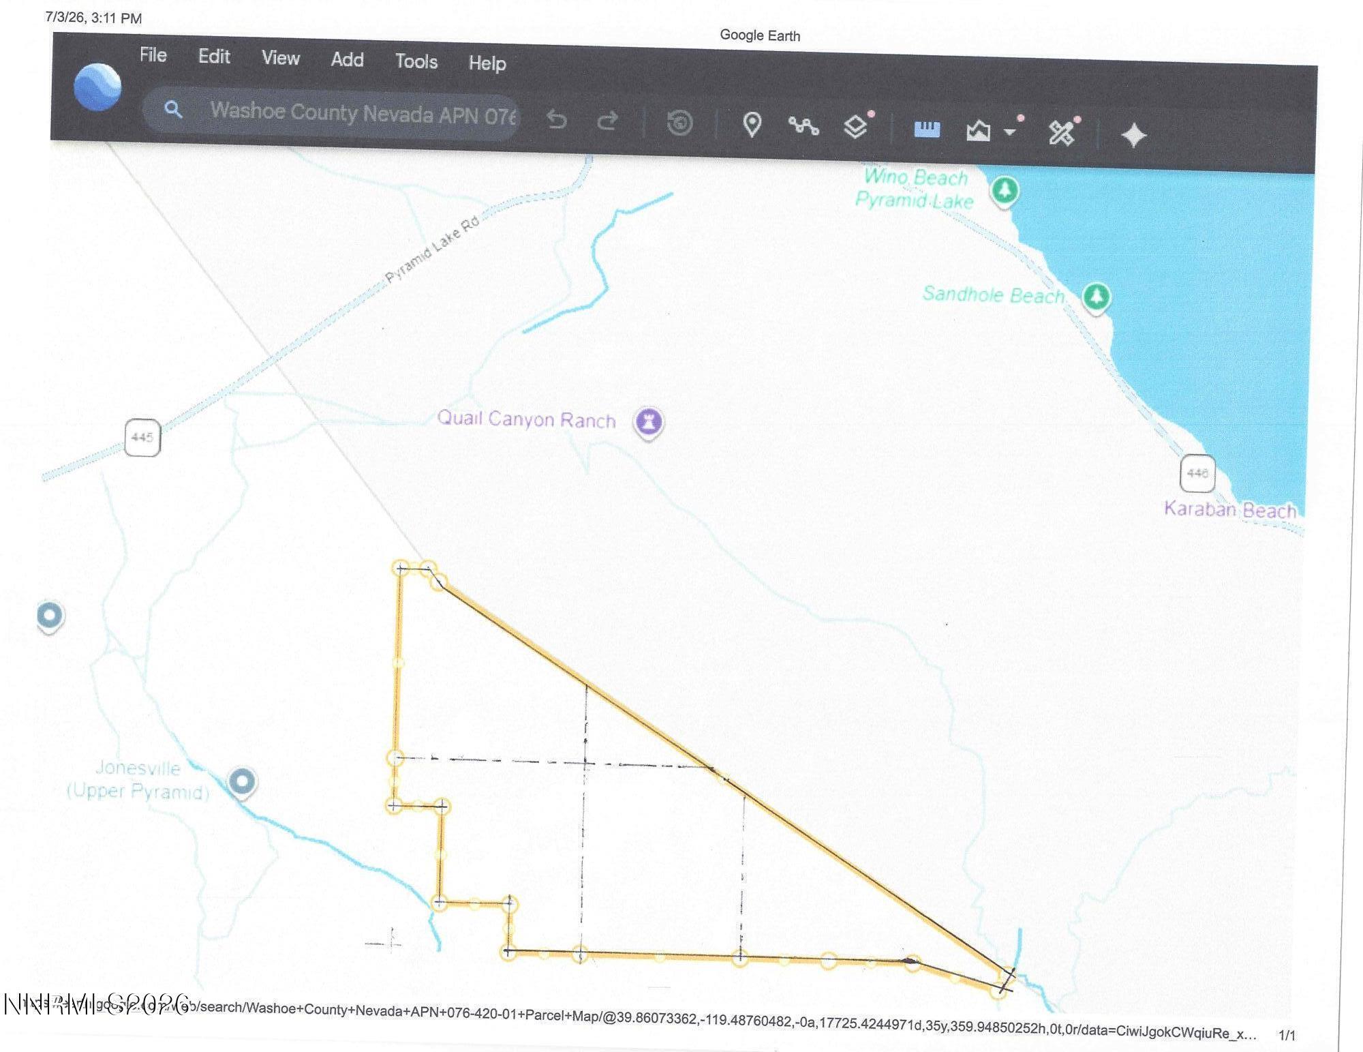Viewport: 1363px width, 1052px height.
Task: Open the map layers icon
Action: click(x=856, y=127)
